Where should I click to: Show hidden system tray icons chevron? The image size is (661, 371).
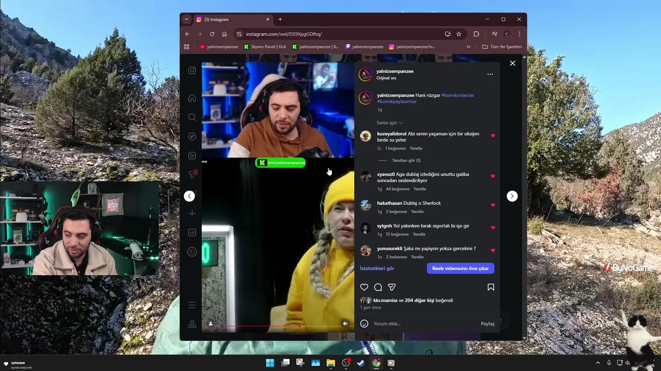[x=598, y=363]
